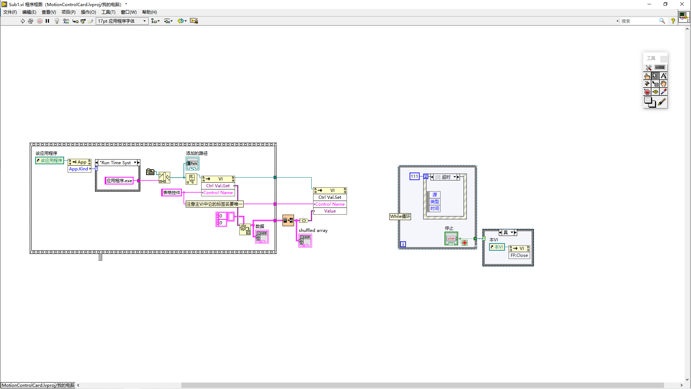Click the file path constant folder icon

click(x=150, y=172)
